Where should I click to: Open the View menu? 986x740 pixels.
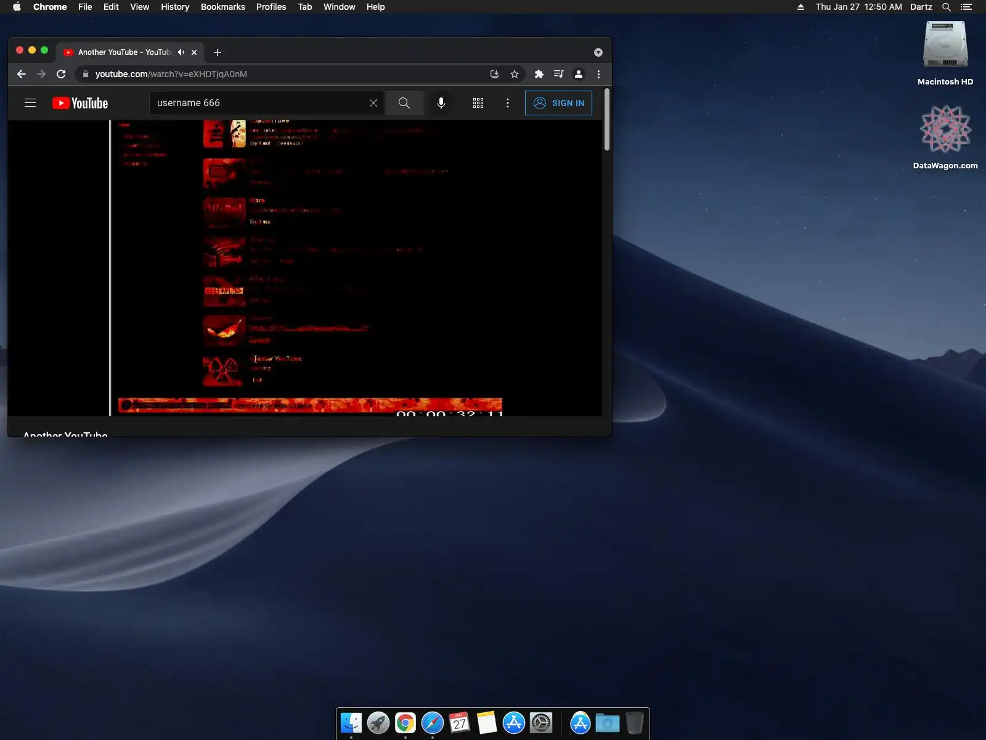click(139, 7)
